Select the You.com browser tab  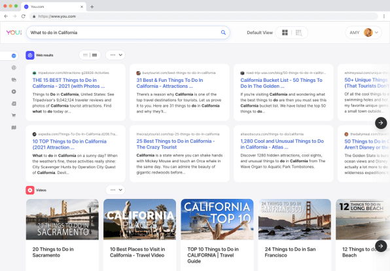click(x=54, y=7)
